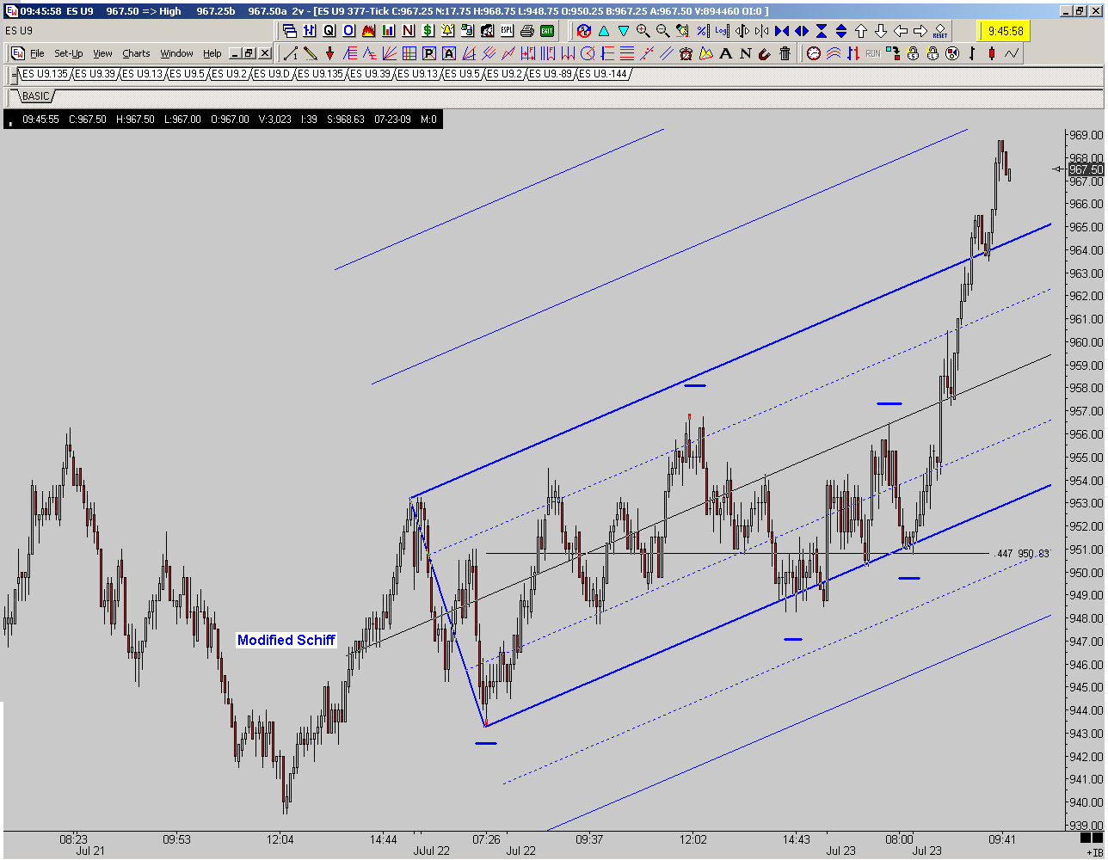This screenshot has width=1108, height=860.
Task: Click the yellow 9:45:58 clock display
Action: [1005, 31]
